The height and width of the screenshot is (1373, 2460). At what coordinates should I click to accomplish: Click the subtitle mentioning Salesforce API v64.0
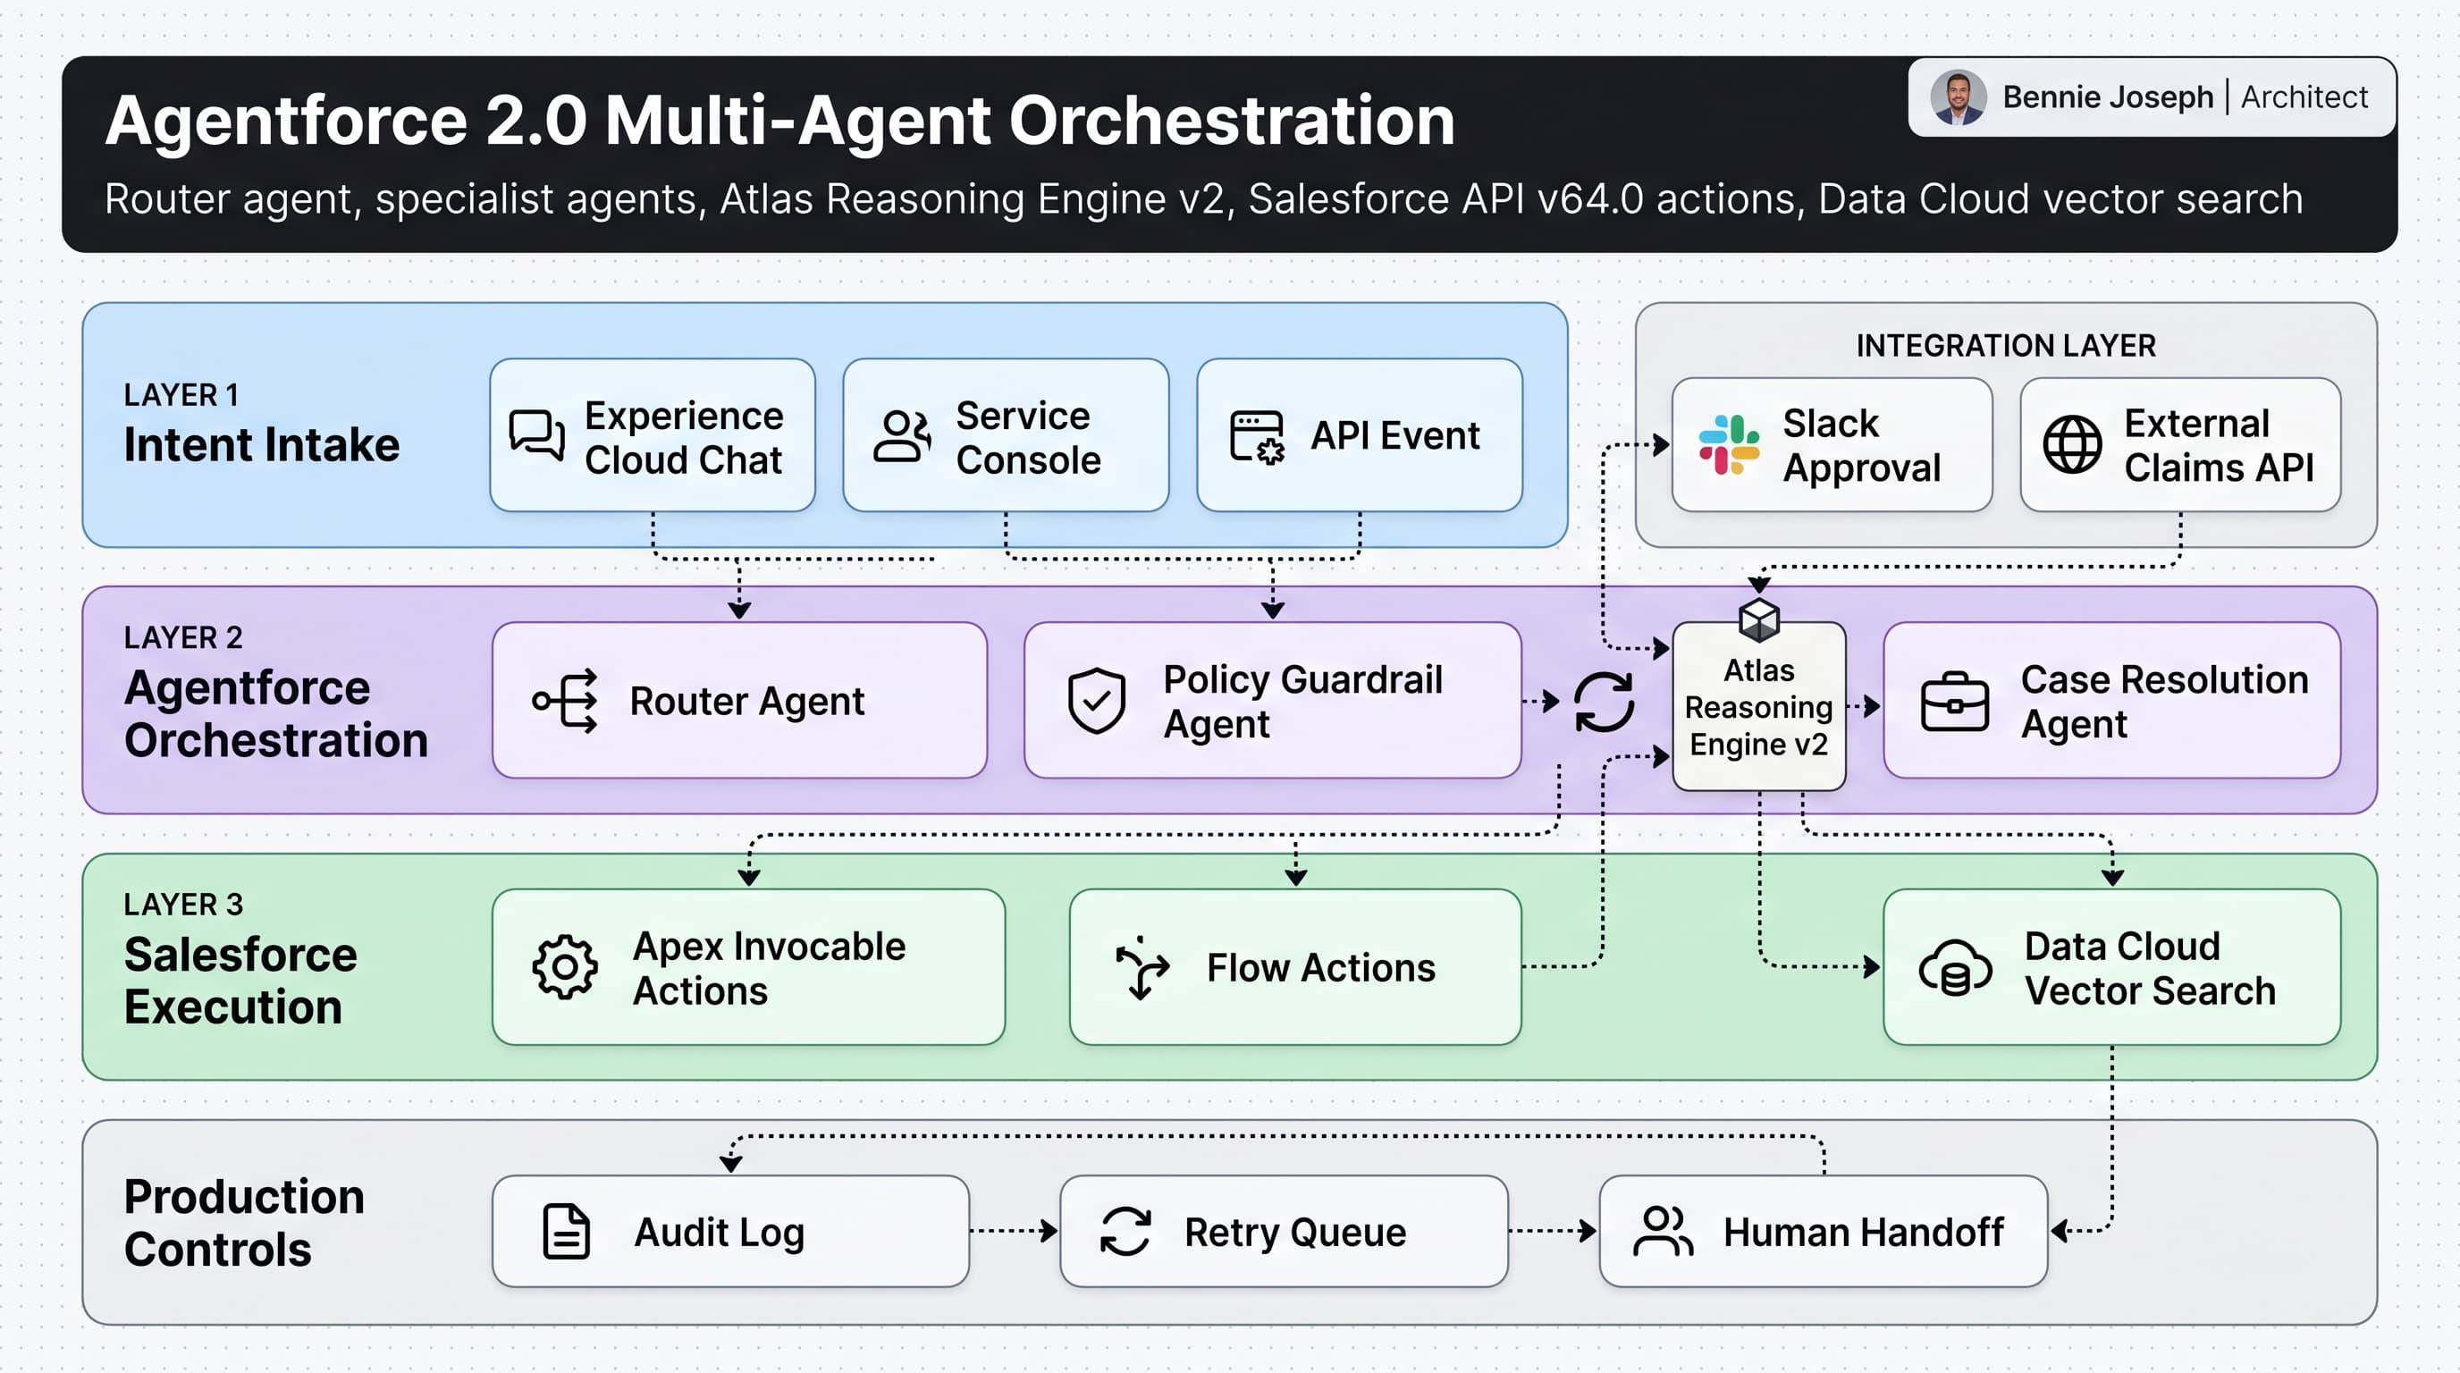pos(1203,198)
